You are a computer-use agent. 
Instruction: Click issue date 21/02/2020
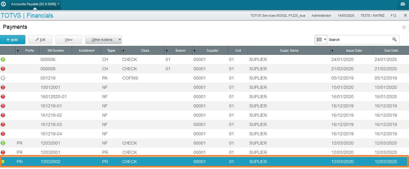[x=342, y=69]
